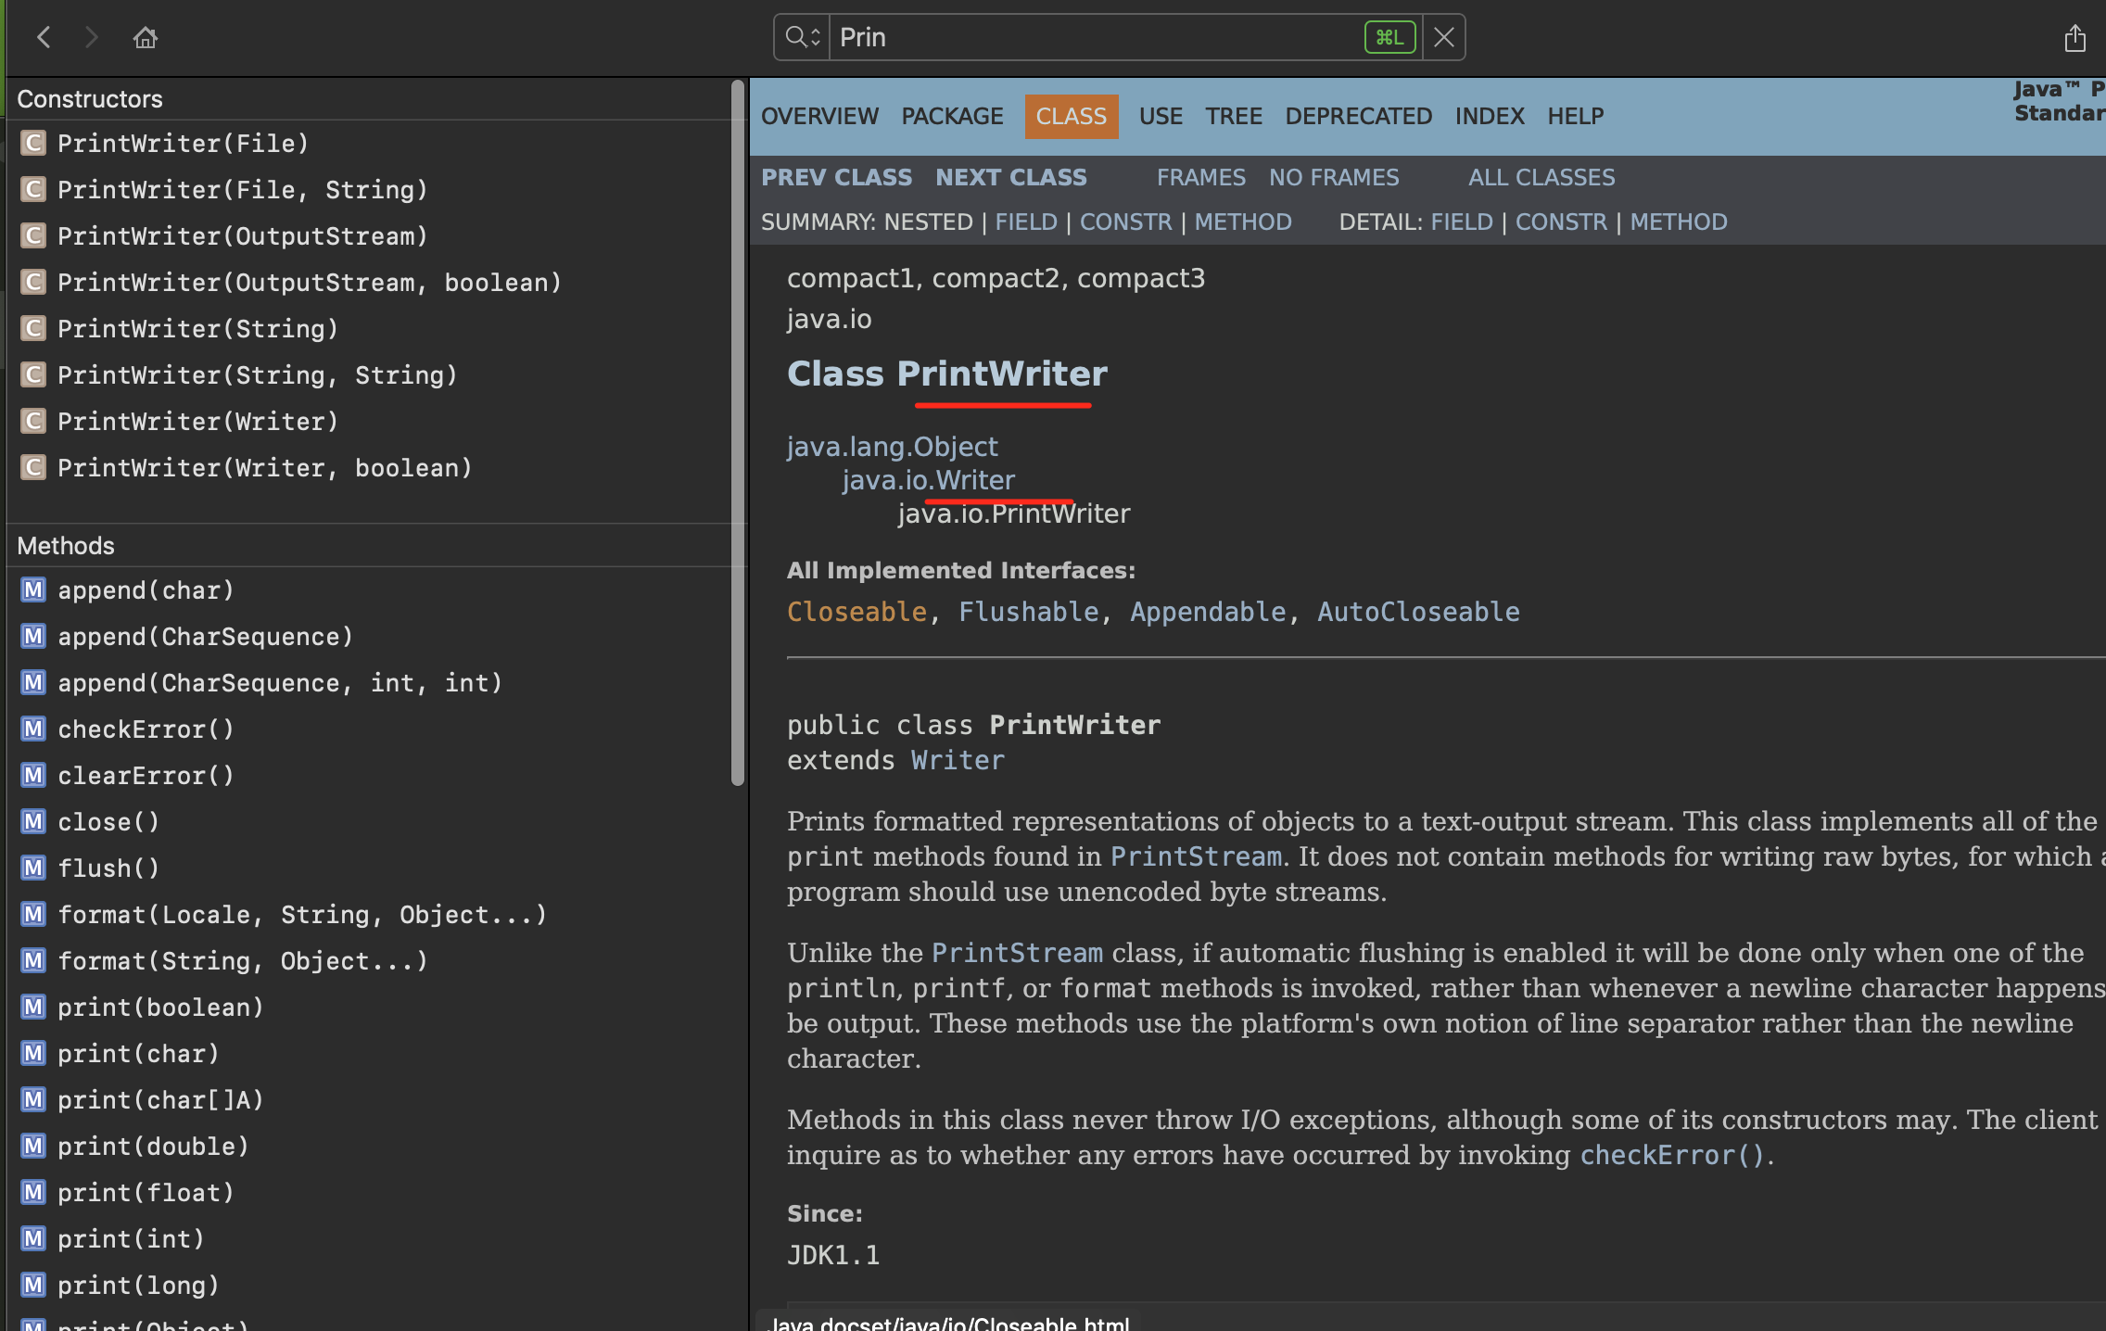
Task: Click the method icon beside flush()
Action: point(33,868)
